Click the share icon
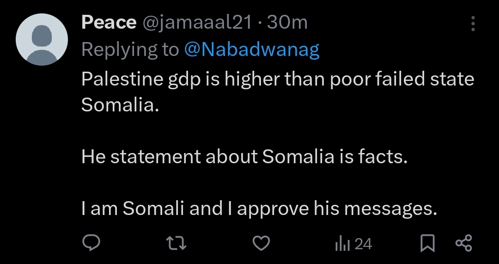 pyautogui.click(x=463, y=243)
